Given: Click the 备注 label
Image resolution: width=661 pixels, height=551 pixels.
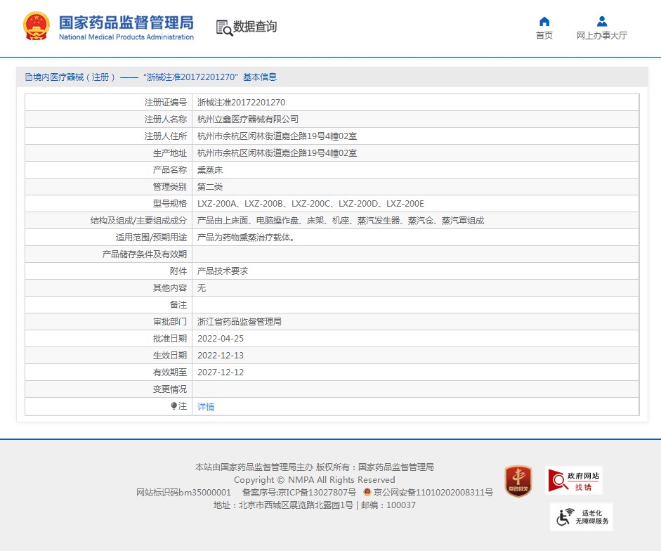Looking at the screenshot, I should [x=178, y=305].
